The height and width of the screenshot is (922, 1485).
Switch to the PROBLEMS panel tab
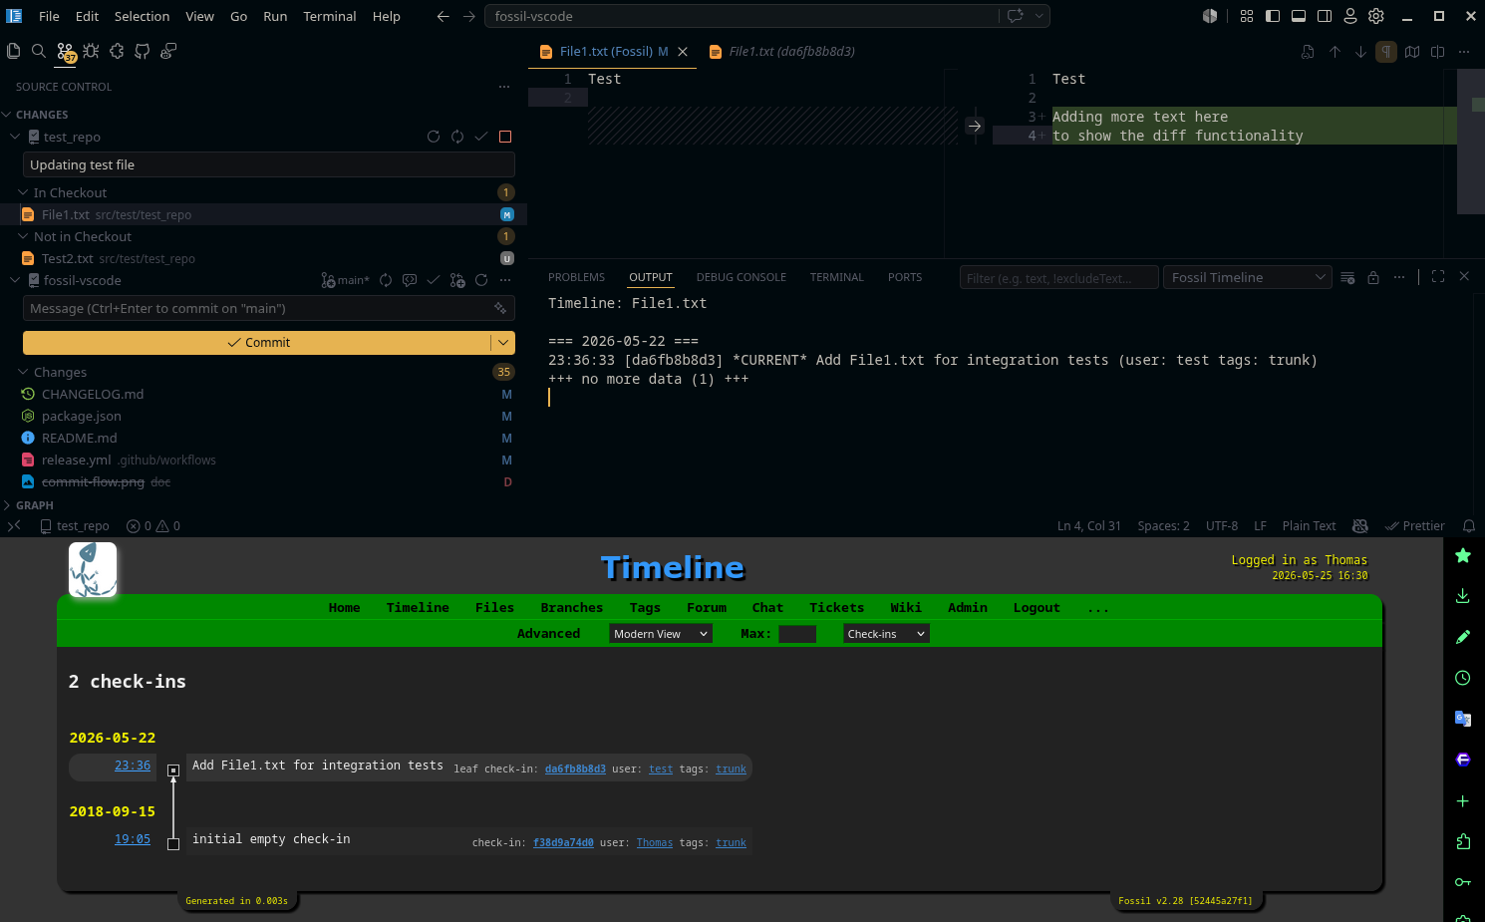click(576, 277)
